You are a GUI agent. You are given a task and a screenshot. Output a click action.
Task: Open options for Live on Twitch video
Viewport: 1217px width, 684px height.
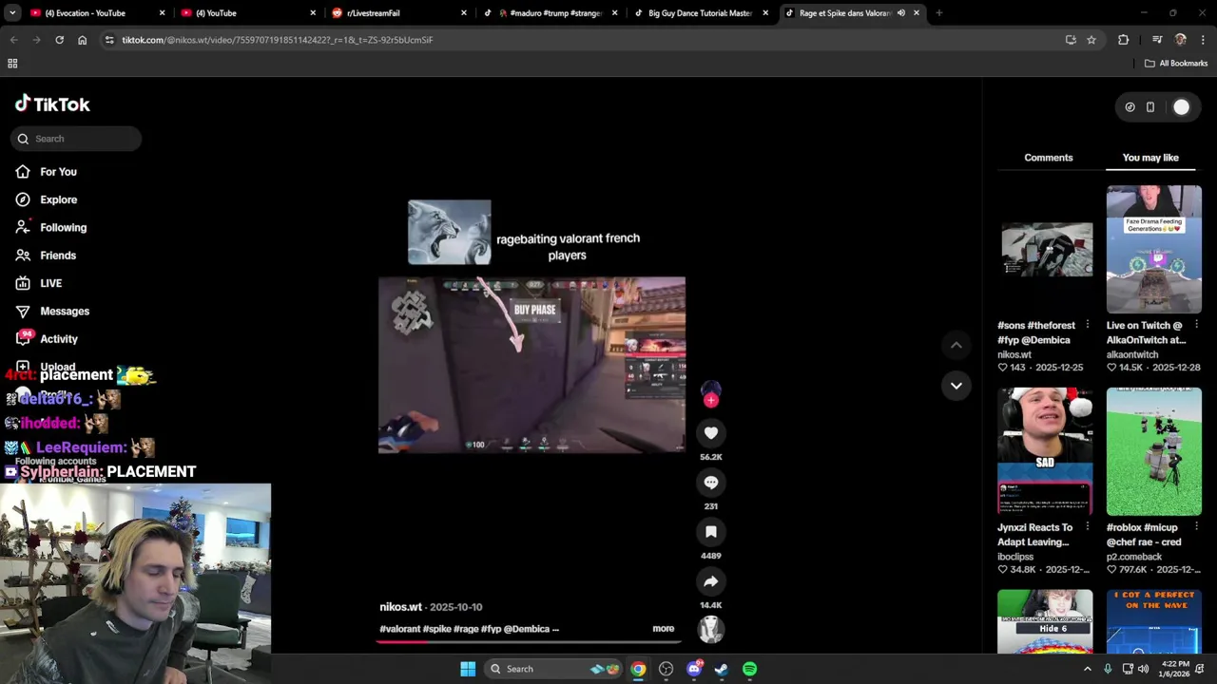click(1196, 325)
